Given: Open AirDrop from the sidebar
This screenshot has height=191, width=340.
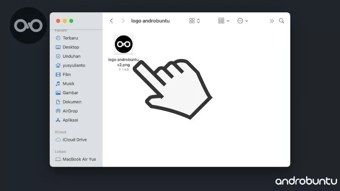Looking at the screenshot, I should [70, 111].
